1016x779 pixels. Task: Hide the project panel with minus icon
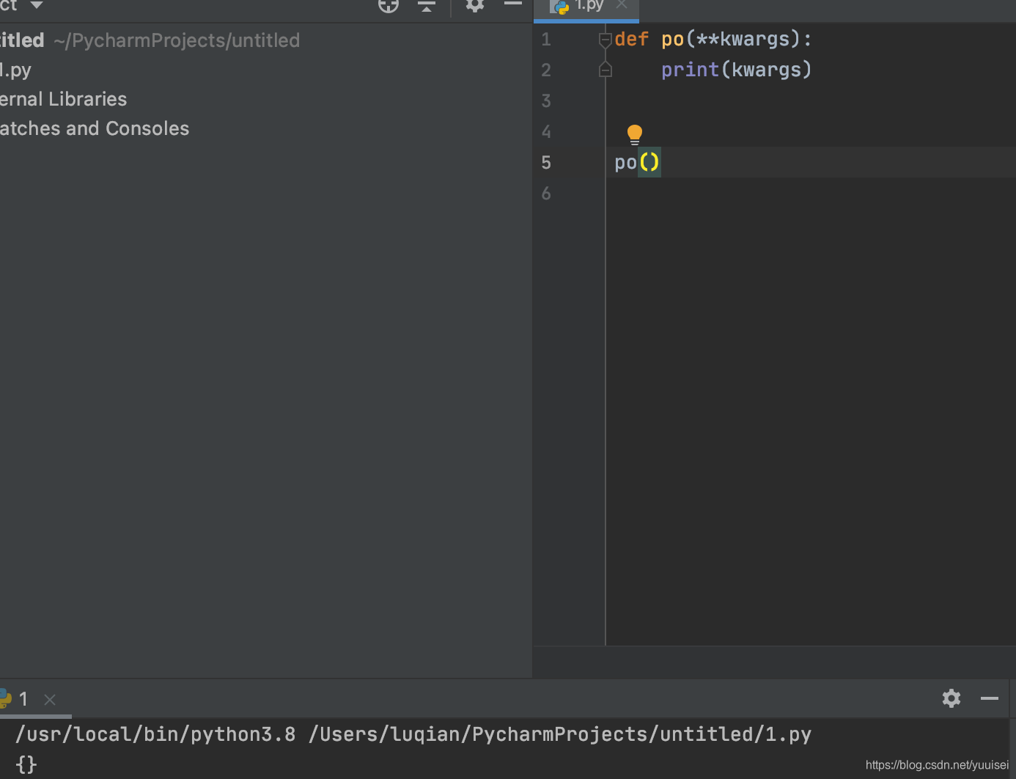point(513,4)
